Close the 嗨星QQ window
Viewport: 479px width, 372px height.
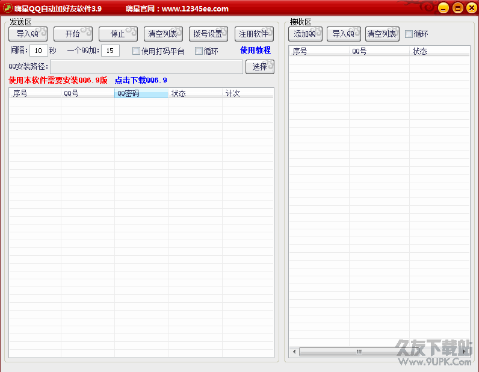click(x=472, y=8)
